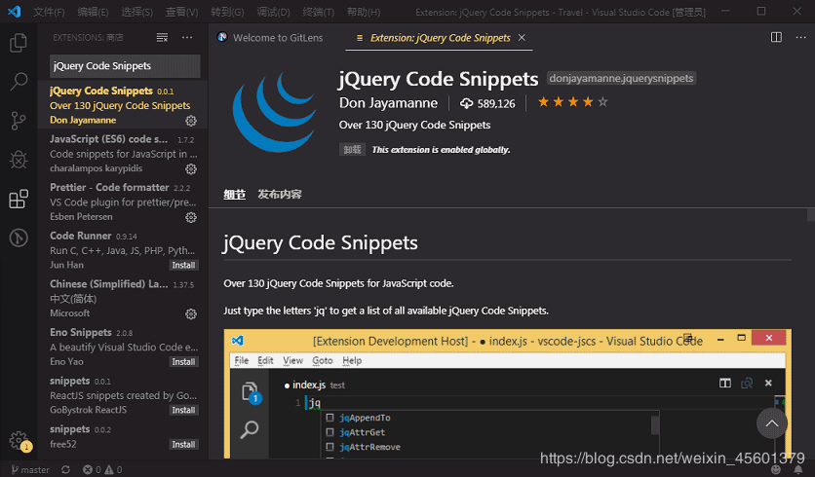The height and width of the screenshot is (477, 815).
Task: Click the 卸载 uninstall button
Action: click(351, 150)
